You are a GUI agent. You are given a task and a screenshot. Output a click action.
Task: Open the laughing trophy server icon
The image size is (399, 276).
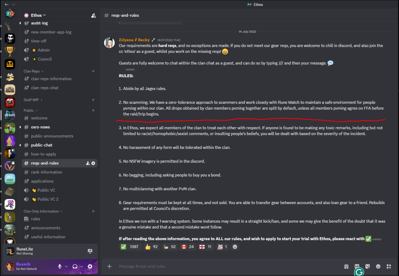click(10, 51)
